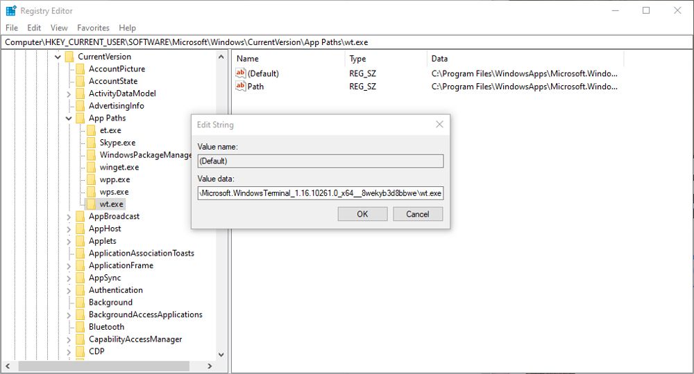Viewport: 694px width, 374px height.
Task: Select the AdvertisingInfo folder icon
Action: [x=80, y=106]
